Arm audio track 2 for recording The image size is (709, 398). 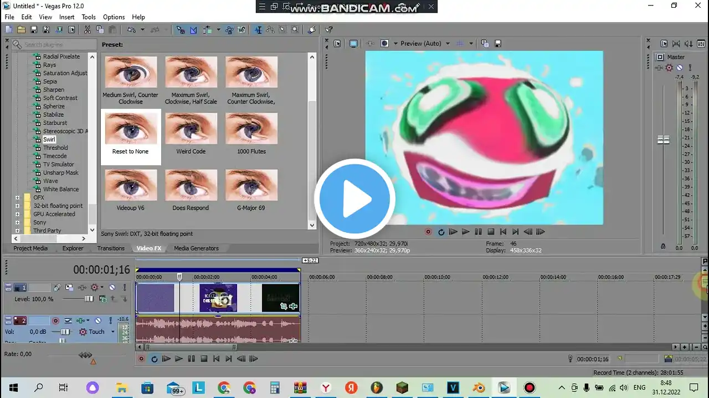click(x=55, y=321)
